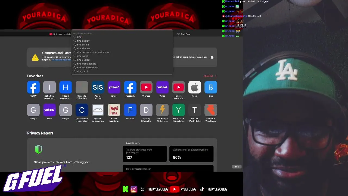Select the 'nina agdal' suggestion
Image resolution: width=348 pixels, height=196 pixels.
point(122,56)
